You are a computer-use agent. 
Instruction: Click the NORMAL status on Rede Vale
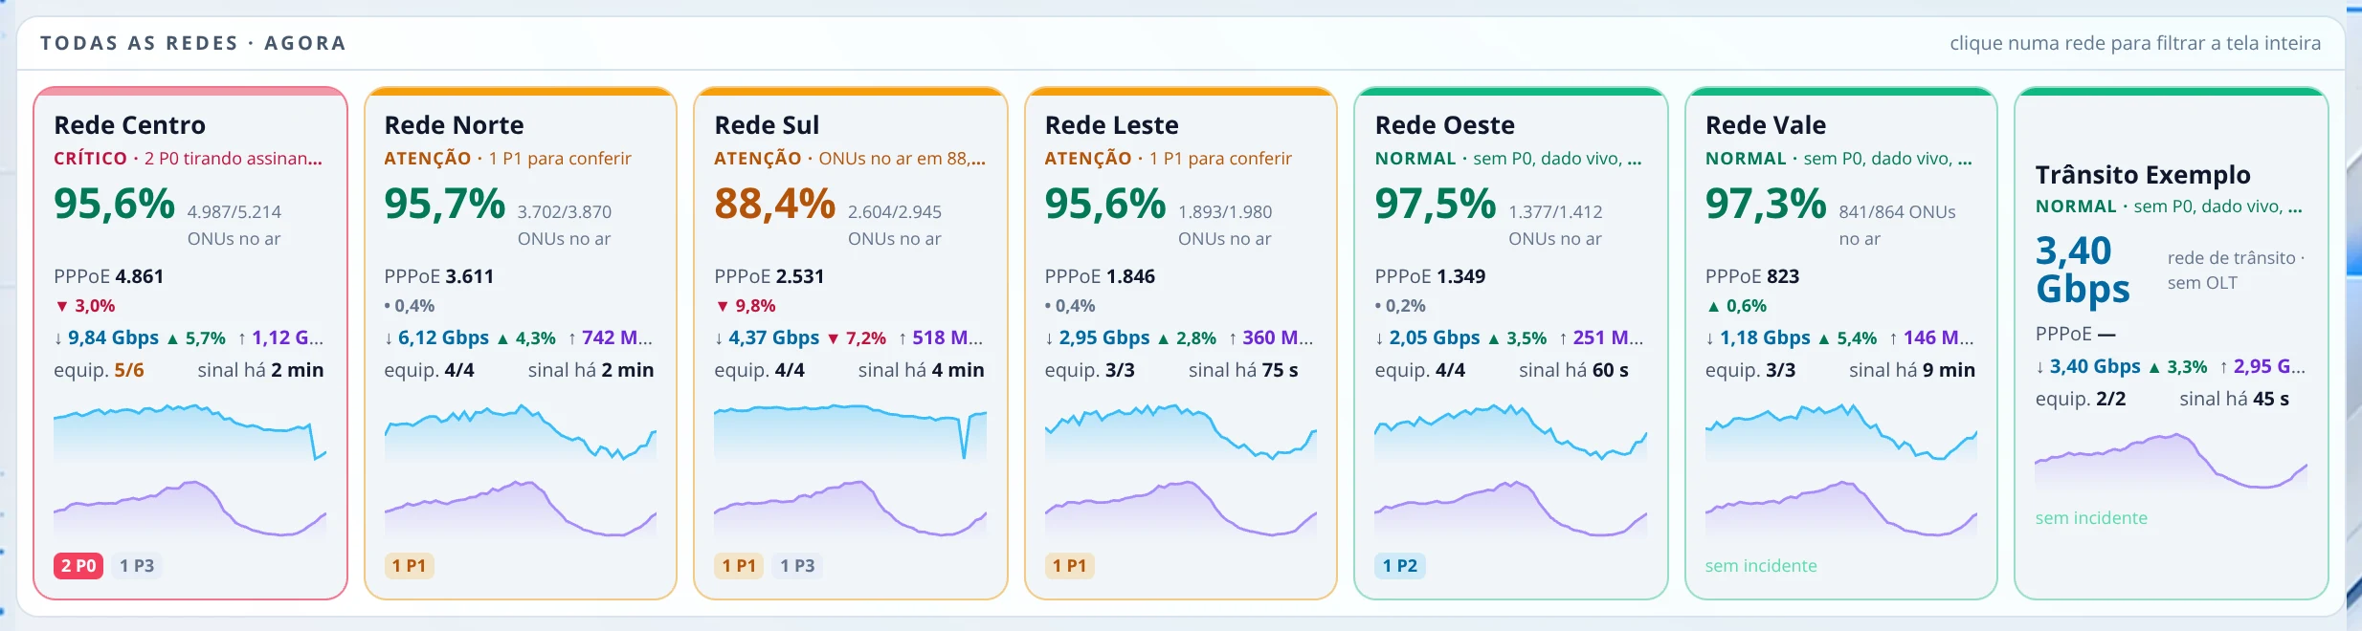click(1746, 159)
